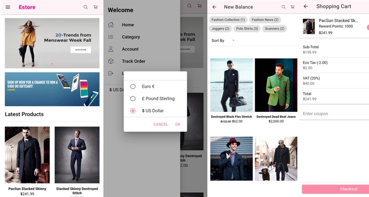Click the Eco Tax (-2.00) row
Viewport: 369px width, 197px height.
(x=334, y=65)
